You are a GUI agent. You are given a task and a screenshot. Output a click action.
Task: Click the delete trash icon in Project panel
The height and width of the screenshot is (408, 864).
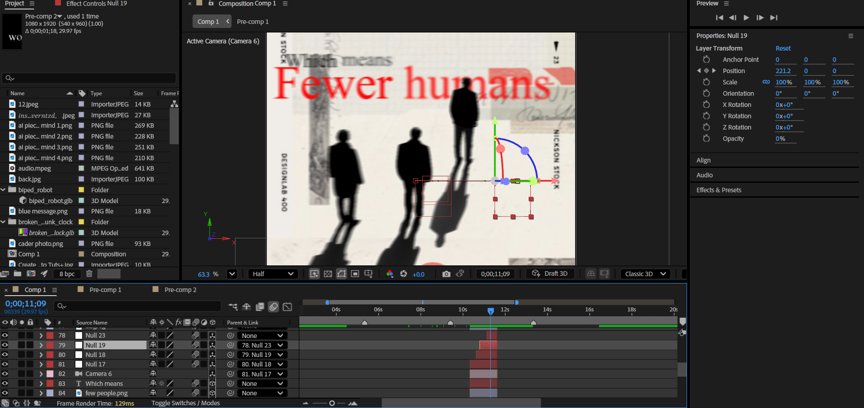(x=89, y=274)
